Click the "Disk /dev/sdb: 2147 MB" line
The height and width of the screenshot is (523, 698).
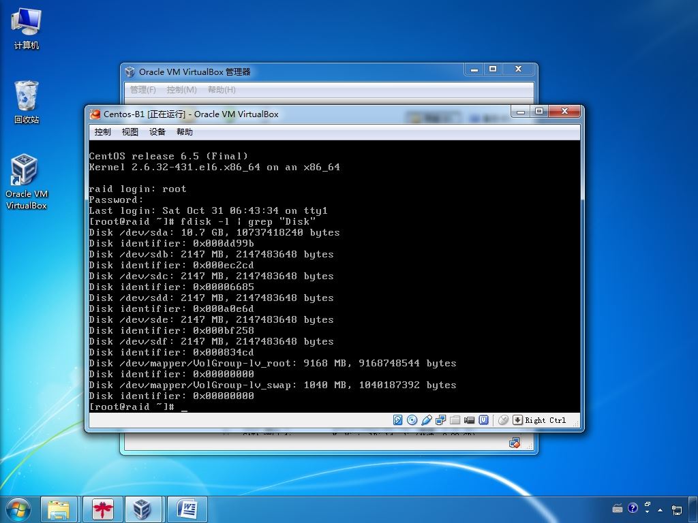211,255
